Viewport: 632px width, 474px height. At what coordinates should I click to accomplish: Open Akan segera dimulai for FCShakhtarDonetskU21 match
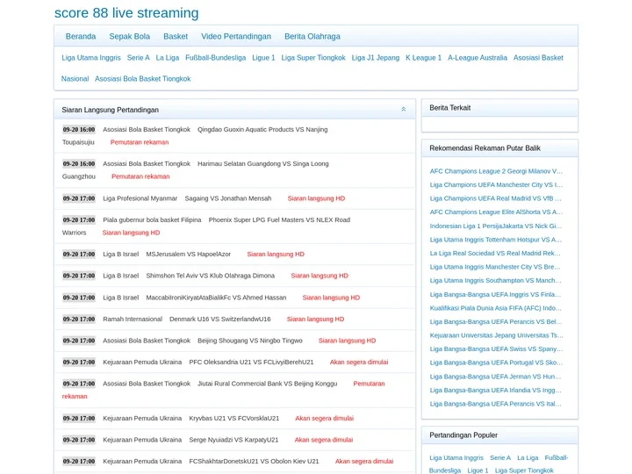(364, 461)
